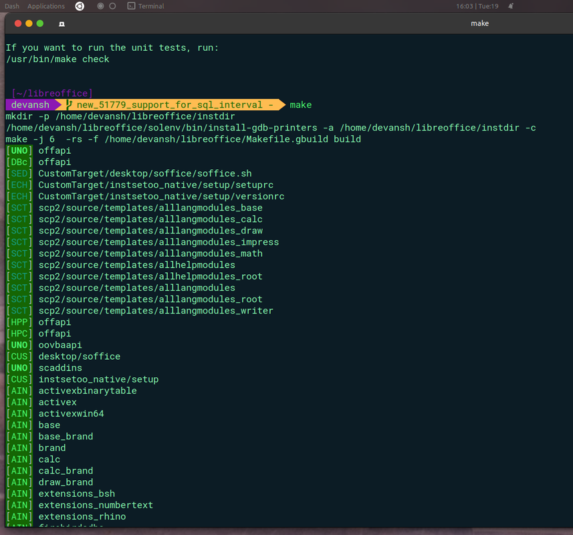This screenshot has height=535, width=573.
Task: Click the [UNO] oovbaapi line
Action: click(x=44, y=345)
